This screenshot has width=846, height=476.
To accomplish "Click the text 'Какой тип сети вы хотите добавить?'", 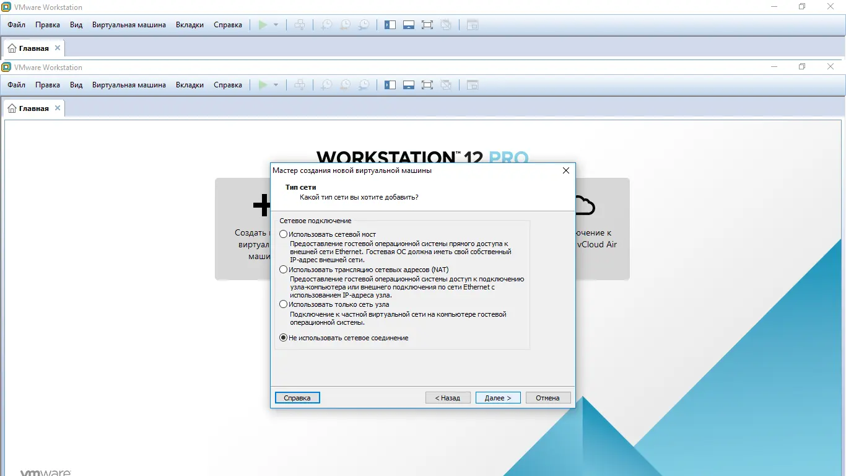I will pos(359,197).
